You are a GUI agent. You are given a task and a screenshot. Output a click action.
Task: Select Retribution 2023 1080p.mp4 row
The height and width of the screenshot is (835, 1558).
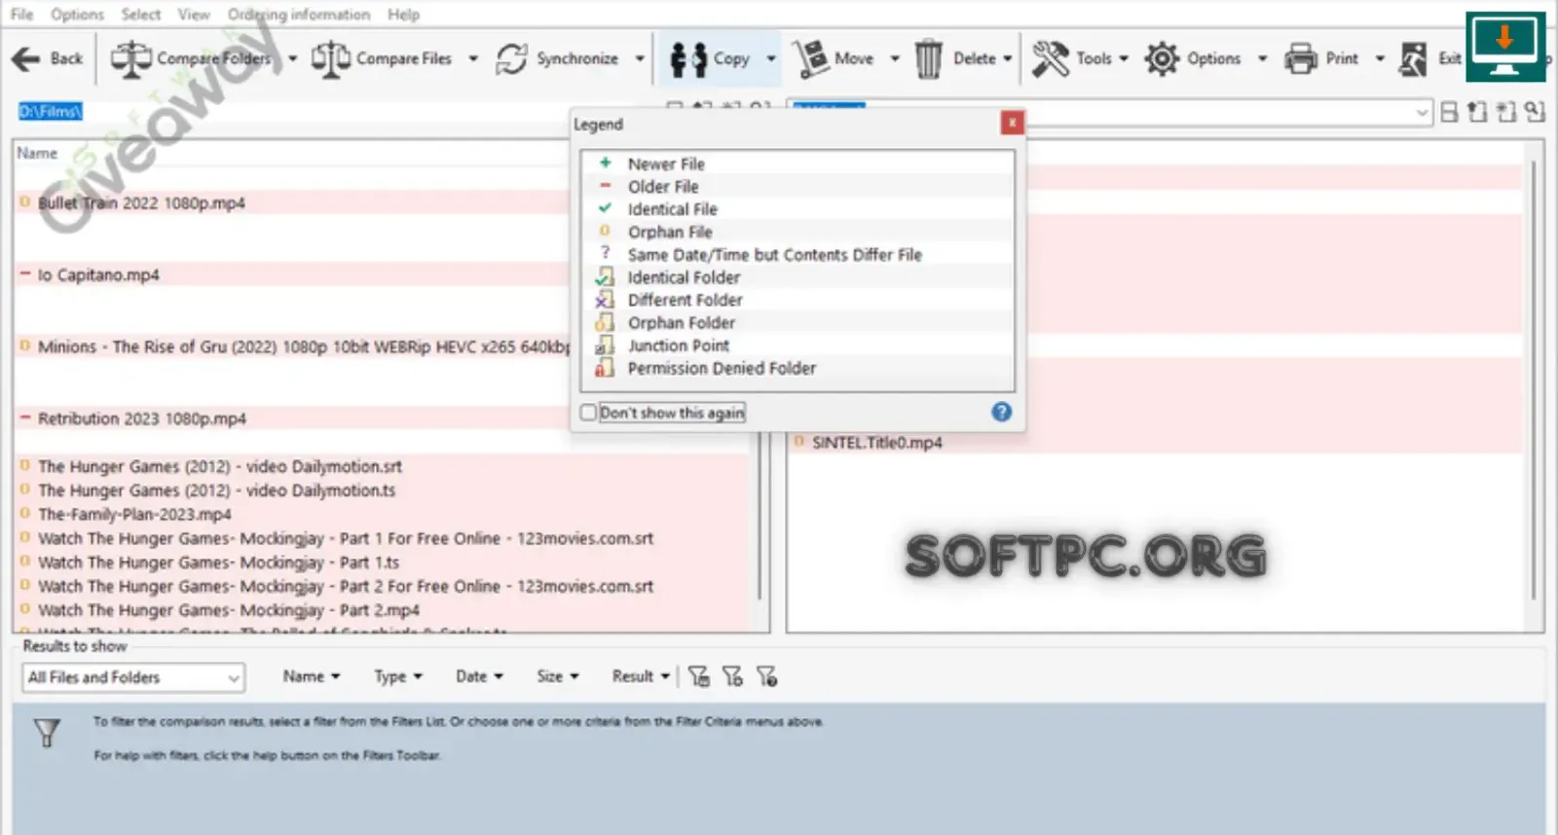coord(292,418)
